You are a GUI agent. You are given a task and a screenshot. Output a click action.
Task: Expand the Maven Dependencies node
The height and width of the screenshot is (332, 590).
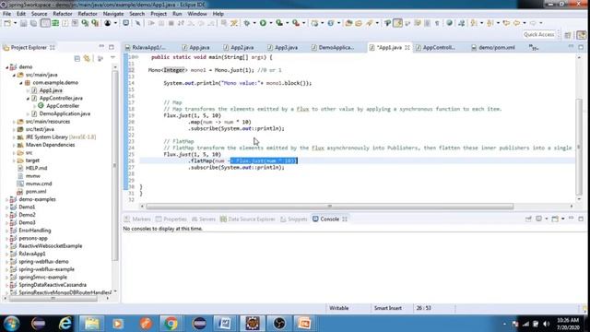[14, 145]
